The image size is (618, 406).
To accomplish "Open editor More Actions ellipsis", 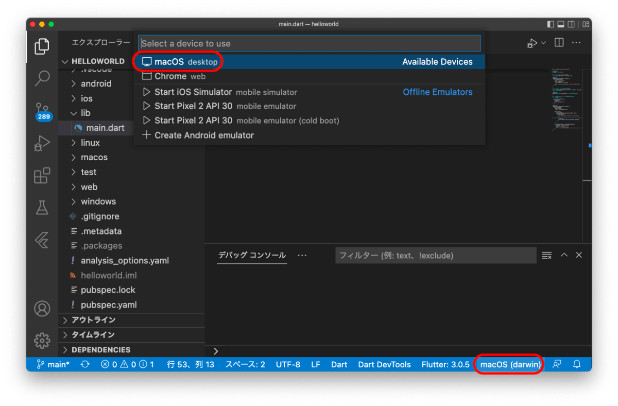I will point(576,43).
